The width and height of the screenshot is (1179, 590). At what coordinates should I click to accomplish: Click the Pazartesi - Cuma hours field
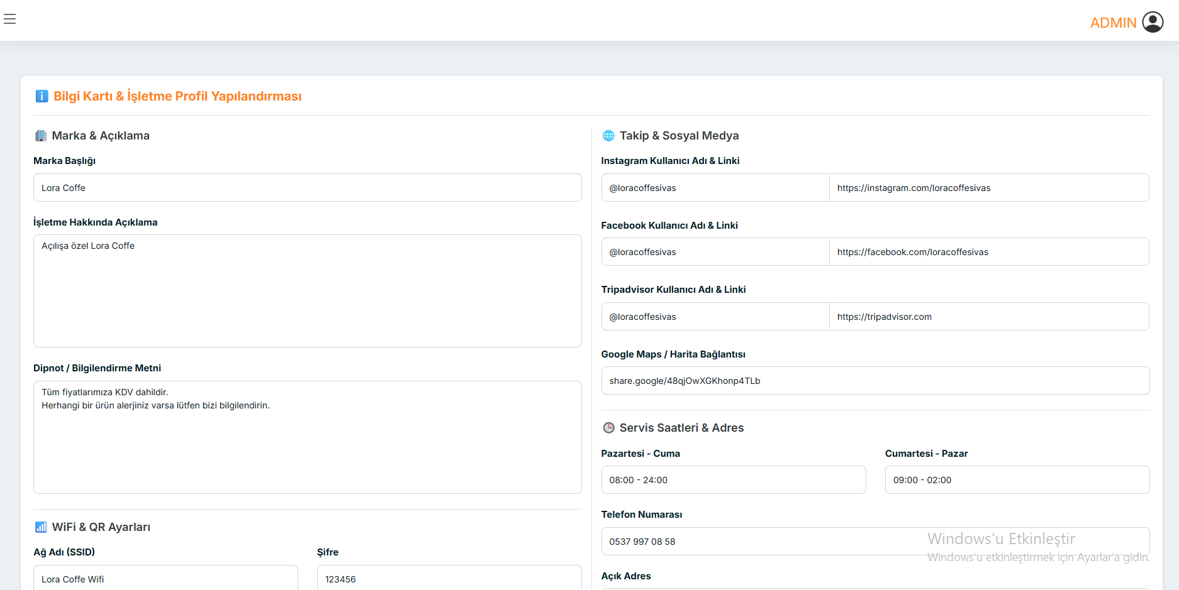tap(734, 480)
